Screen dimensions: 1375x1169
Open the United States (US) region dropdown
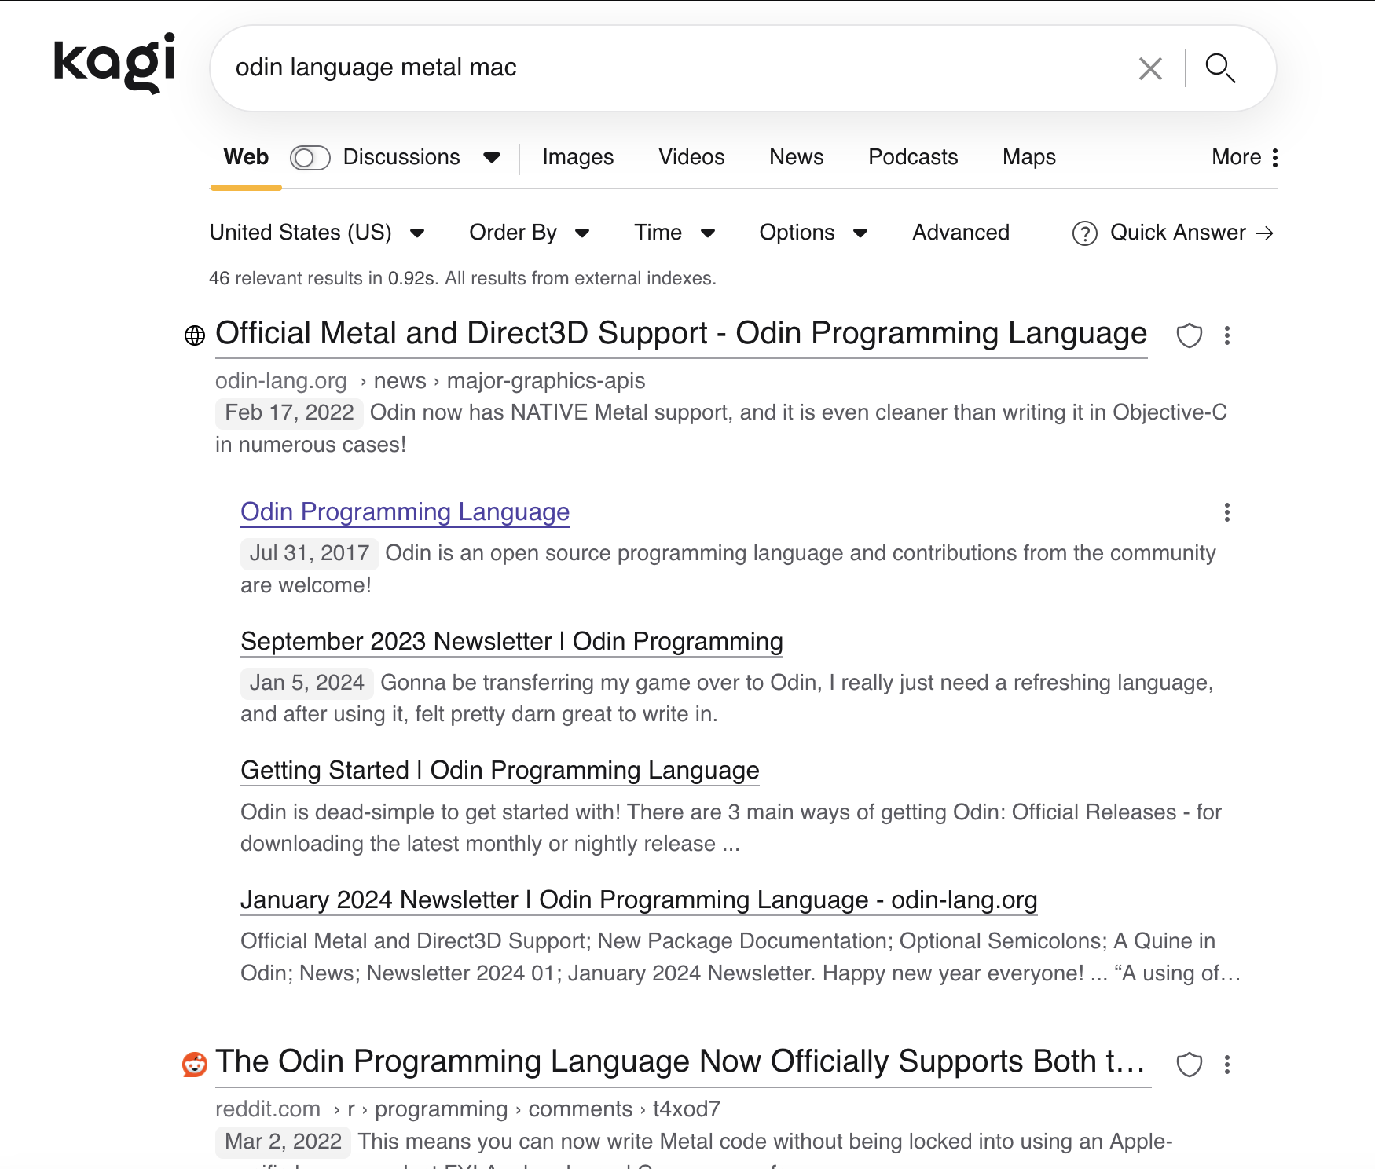(x=317, y=233)
